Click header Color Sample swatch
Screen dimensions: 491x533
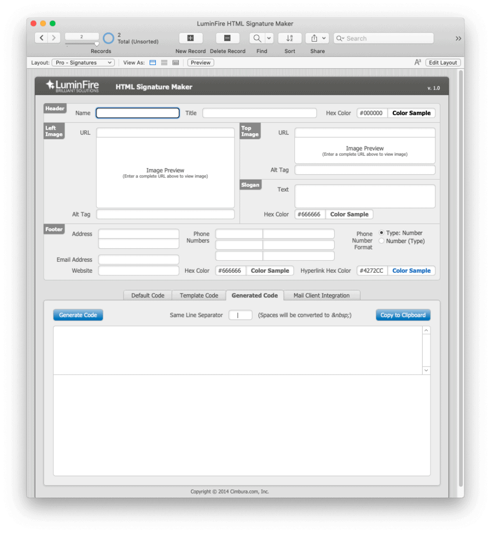pyautogui.click(x=411, y=113)
